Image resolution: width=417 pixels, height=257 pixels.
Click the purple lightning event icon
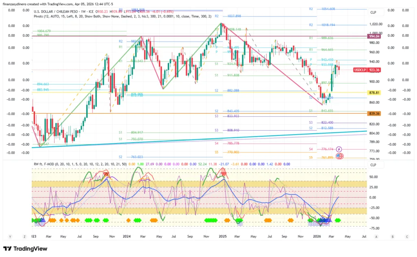click(x=339, y=149)
